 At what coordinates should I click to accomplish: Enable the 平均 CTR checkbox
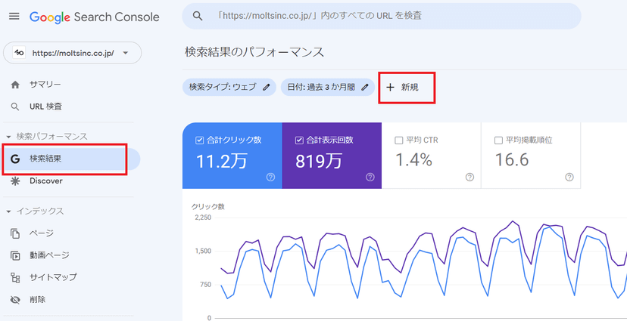(398, 140)
